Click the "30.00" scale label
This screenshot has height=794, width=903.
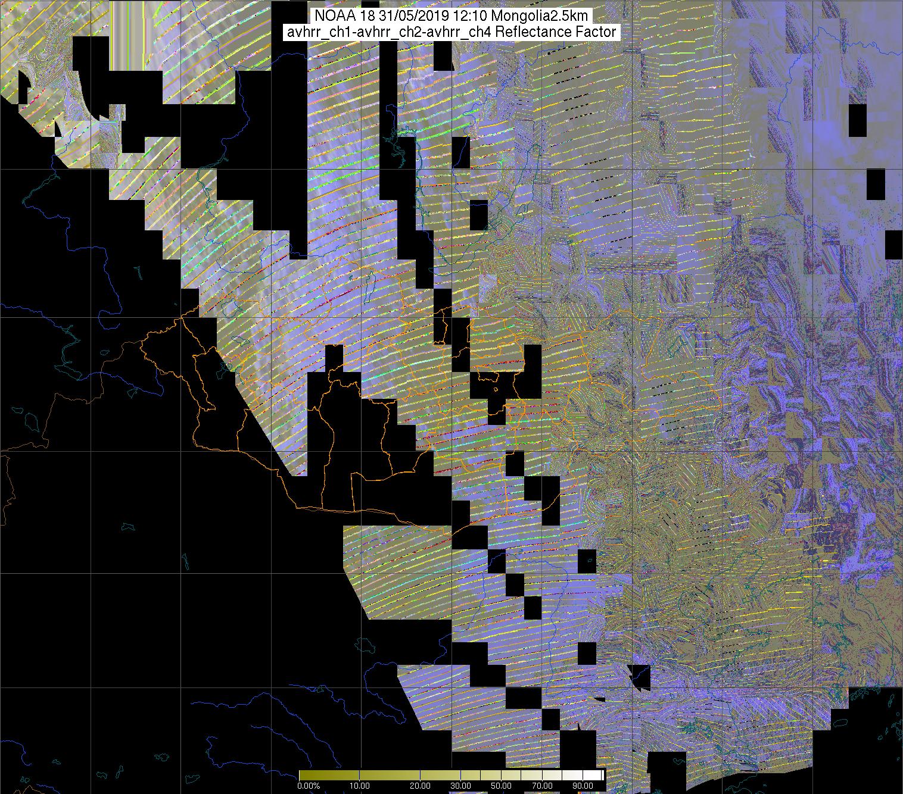[460, 786]
